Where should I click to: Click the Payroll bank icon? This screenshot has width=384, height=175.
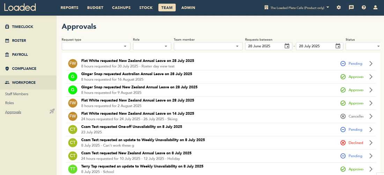click(x=7, y=55)
